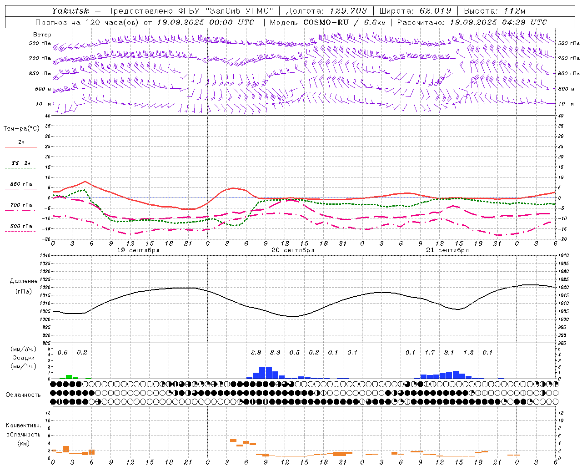Click the Осадки precipitation label
The height and width of the screenshot is (466, 582).
pos(23,358)
